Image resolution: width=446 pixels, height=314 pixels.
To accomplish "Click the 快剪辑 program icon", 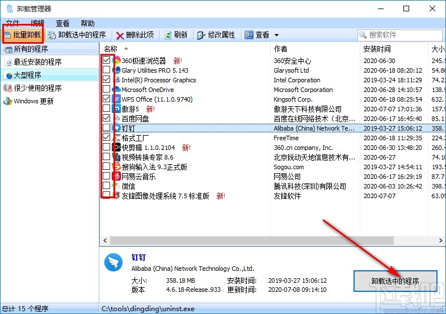I will [x=117, y=148].
